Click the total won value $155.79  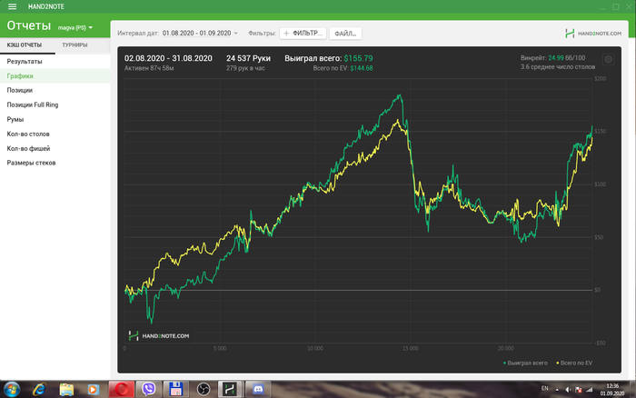pyautogui.click(x=358, y=58)
